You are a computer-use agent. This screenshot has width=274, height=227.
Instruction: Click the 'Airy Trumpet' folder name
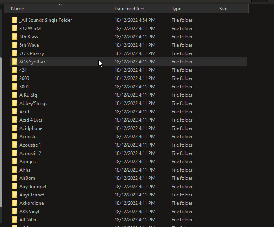(33, 187)
